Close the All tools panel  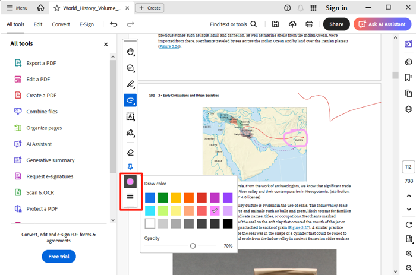click(x=106, y=45)
